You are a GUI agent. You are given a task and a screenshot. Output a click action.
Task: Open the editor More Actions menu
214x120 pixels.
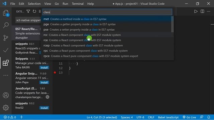pyautogui.click(x=208, y=11)
